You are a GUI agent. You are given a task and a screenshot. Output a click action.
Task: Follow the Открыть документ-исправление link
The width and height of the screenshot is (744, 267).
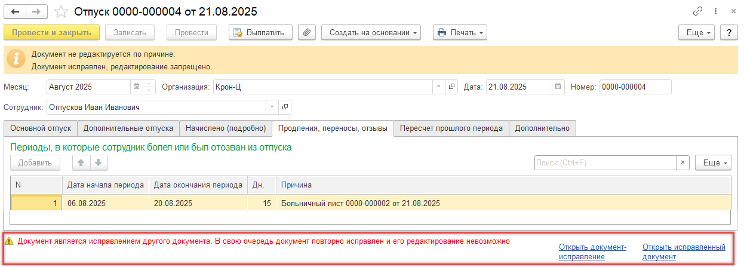coord(592,251)
